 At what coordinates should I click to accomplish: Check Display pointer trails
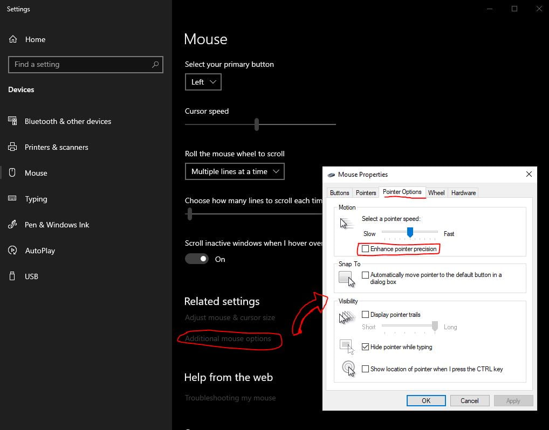click(366, 315)
